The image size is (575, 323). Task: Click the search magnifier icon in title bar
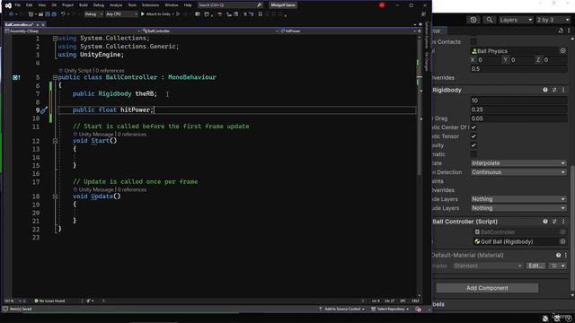pyautogui.click(x=260, y=5)
